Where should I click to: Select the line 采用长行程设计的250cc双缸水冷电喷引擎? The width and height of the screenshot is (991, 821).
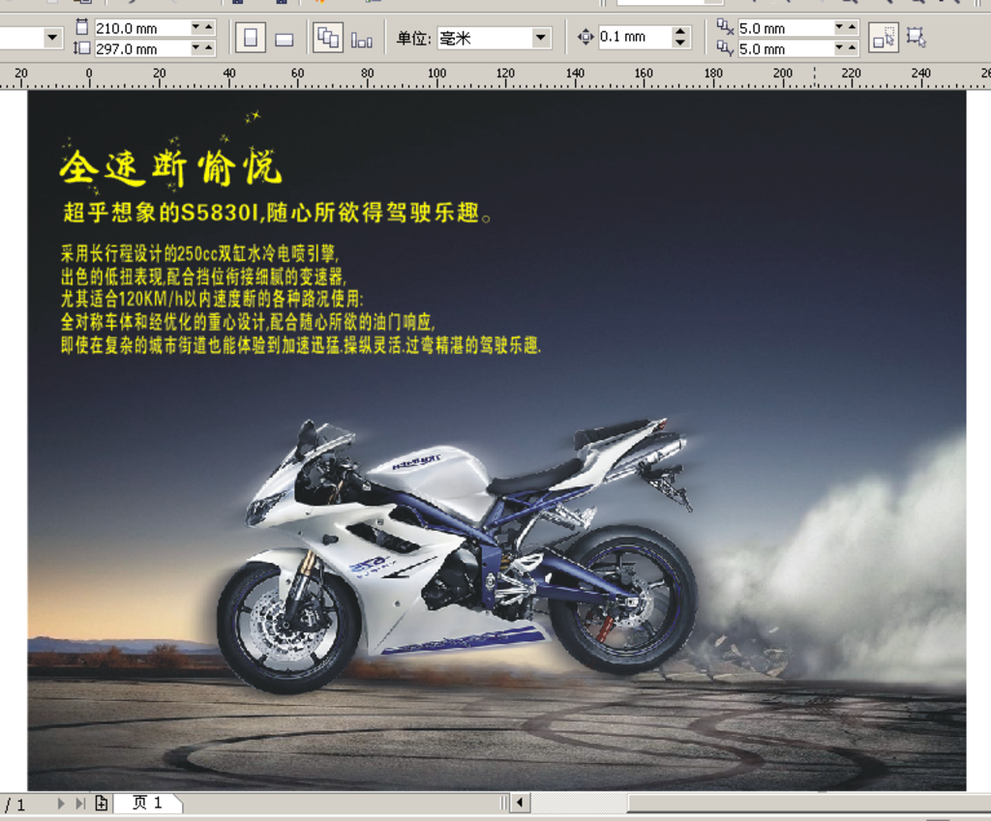click(199, 254)
